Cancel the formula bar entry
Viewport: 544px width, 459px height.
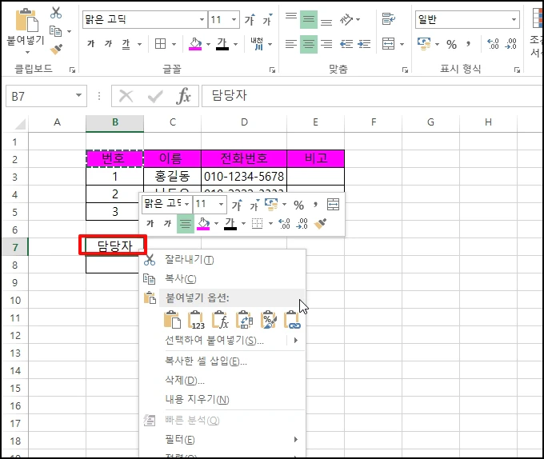[x=126, y=96]
